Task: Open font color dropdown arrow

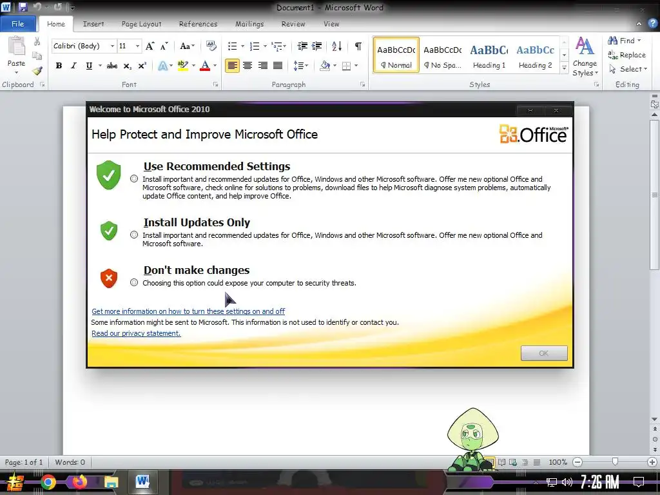Action: pyautogui.click(x=215, y=66)
